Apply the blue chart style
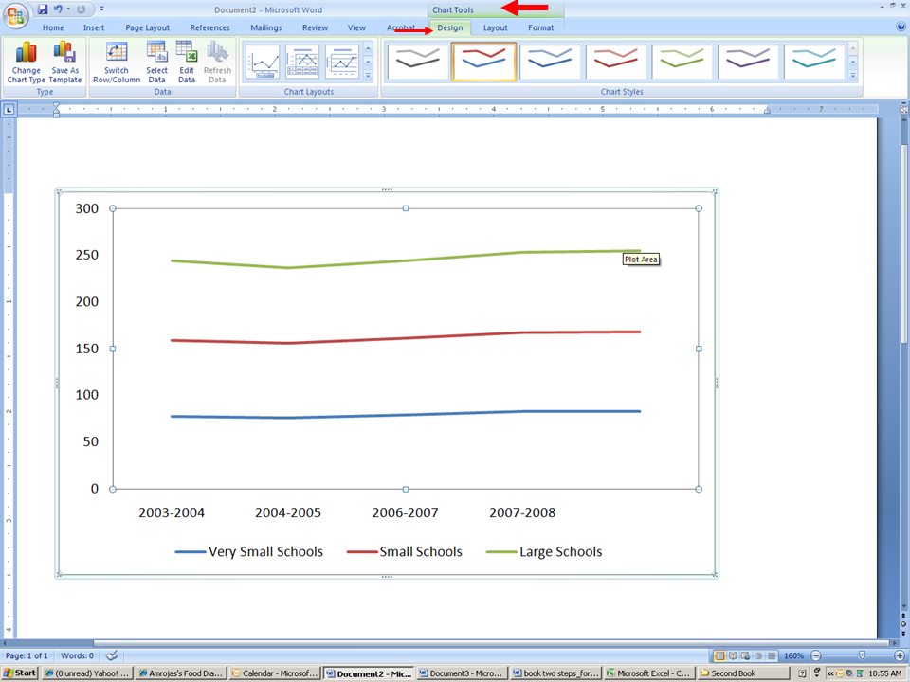The width and height of the screenshot is (910, 682). click(550, 61)
